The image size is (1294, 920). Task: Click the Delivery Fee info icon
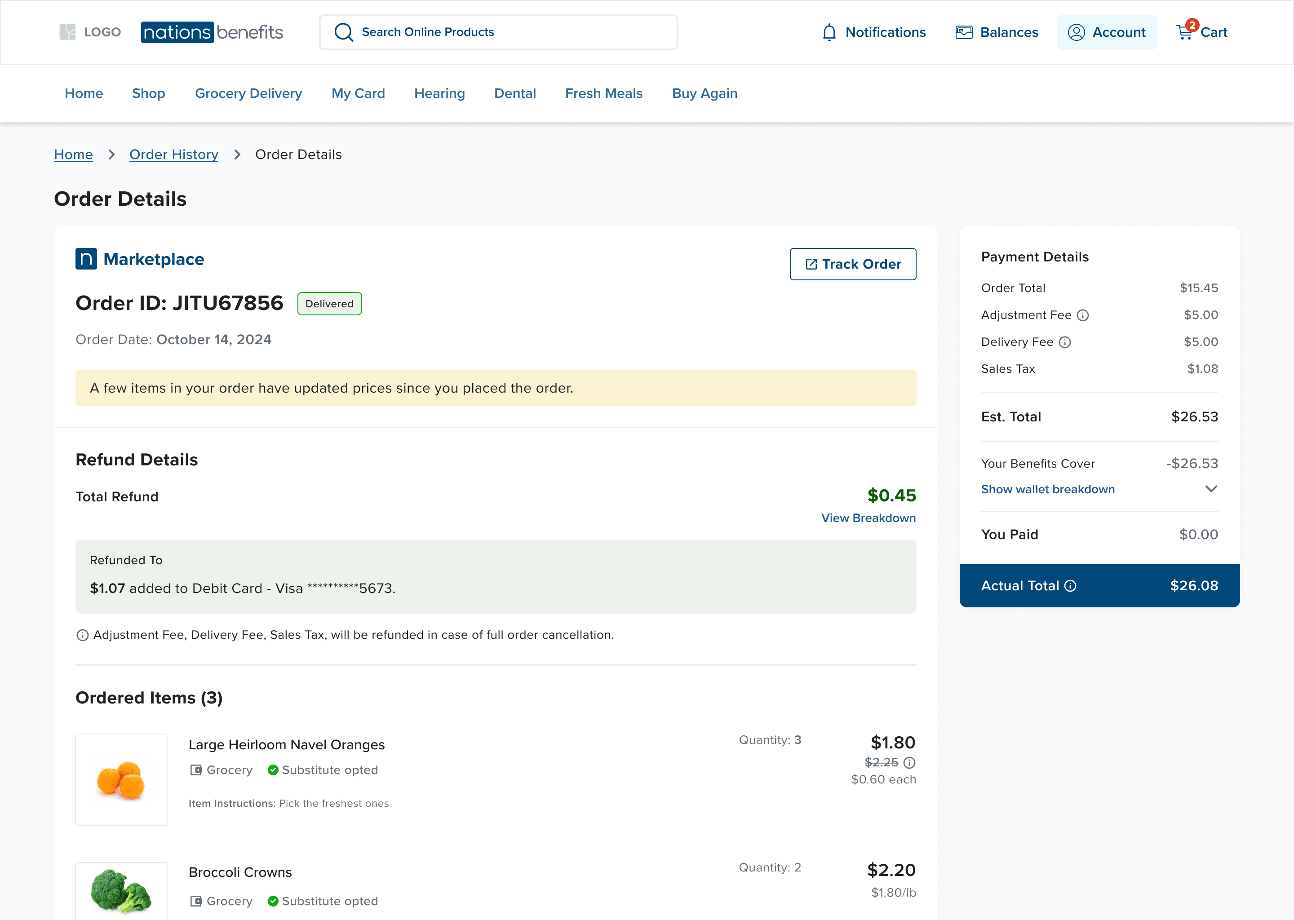1066,342
